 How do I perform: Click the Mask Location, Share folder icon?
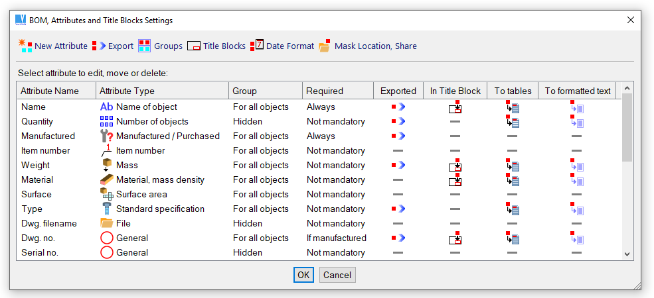point(325,46)
